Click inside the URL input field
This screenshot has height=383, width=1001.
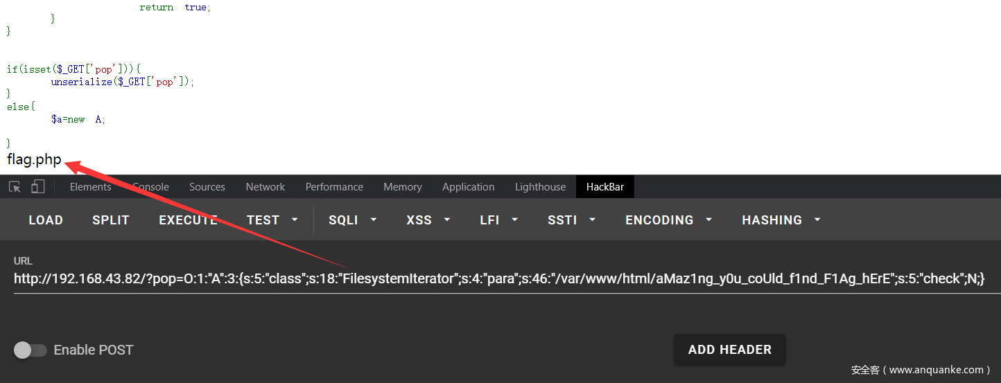pyautogui.click(x=499, y=279)
